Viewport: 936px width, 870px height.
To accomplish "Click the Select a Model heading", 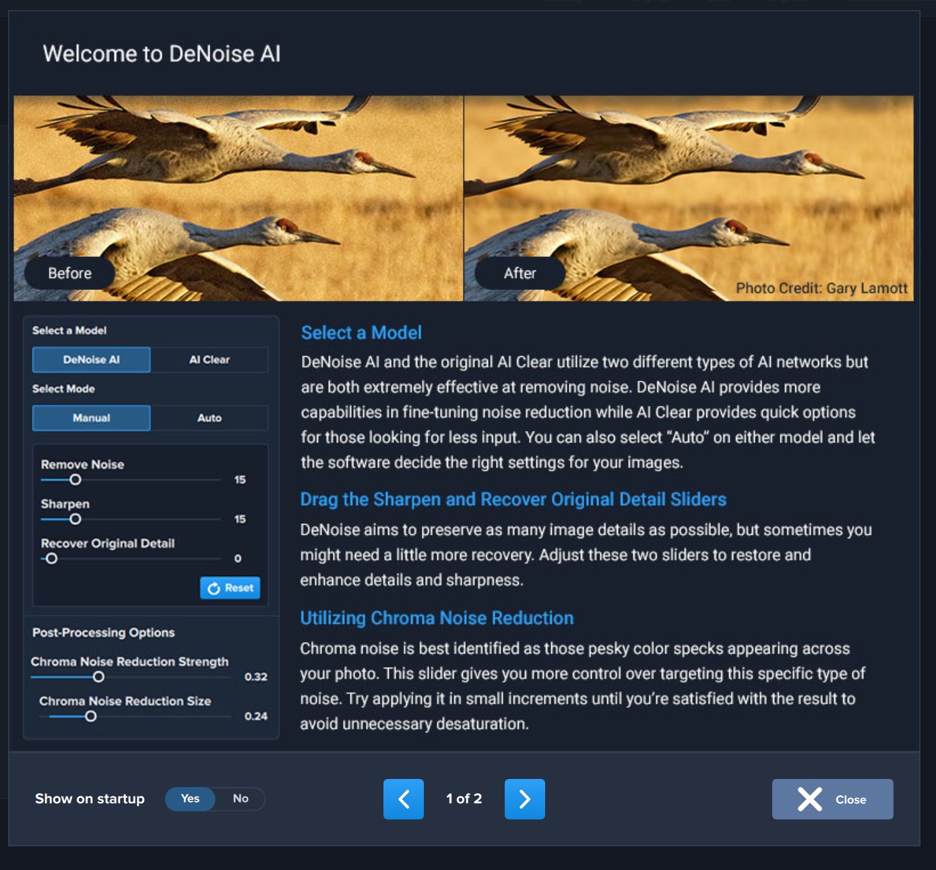I will (361, 332).
